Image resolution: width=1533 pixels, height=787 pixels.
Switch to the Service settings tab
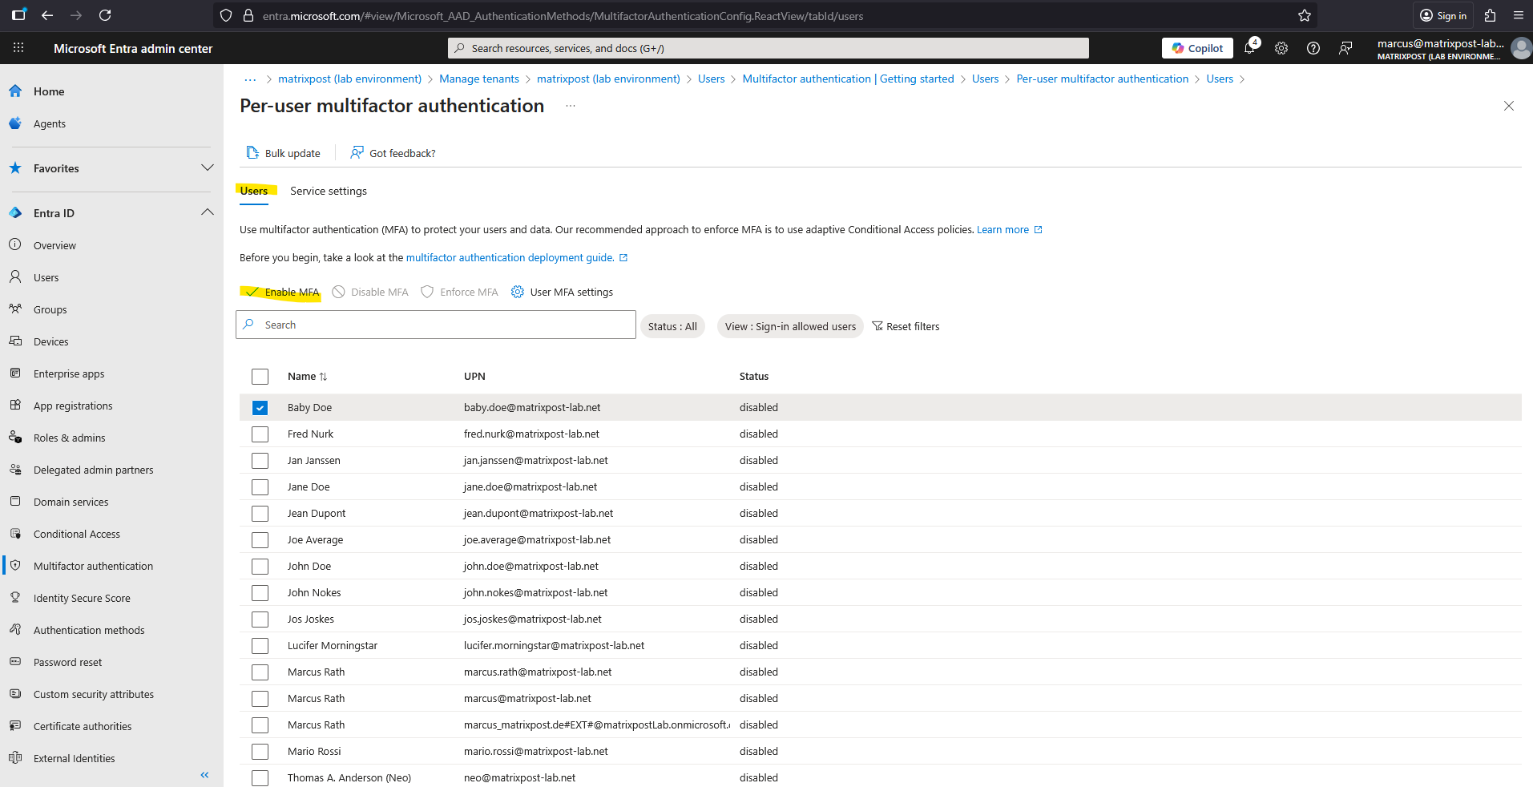pos(329,191)
